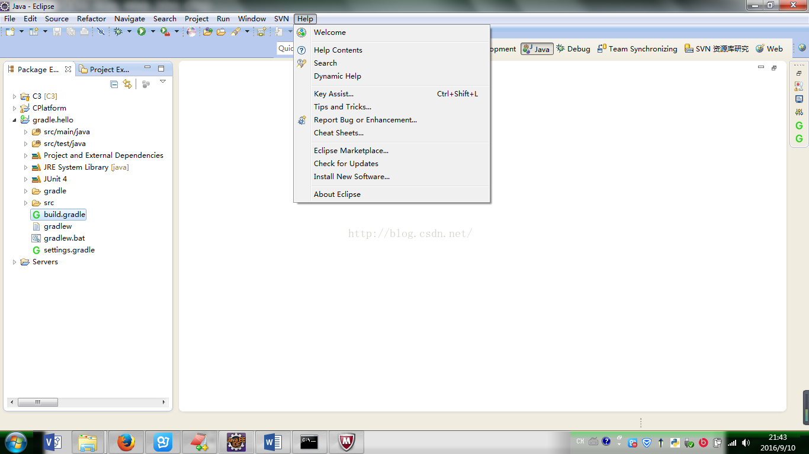This screenshot has height=454, width=809.
Task: Click the flashlight Search toolbar icon
Action: click(236, 32)
